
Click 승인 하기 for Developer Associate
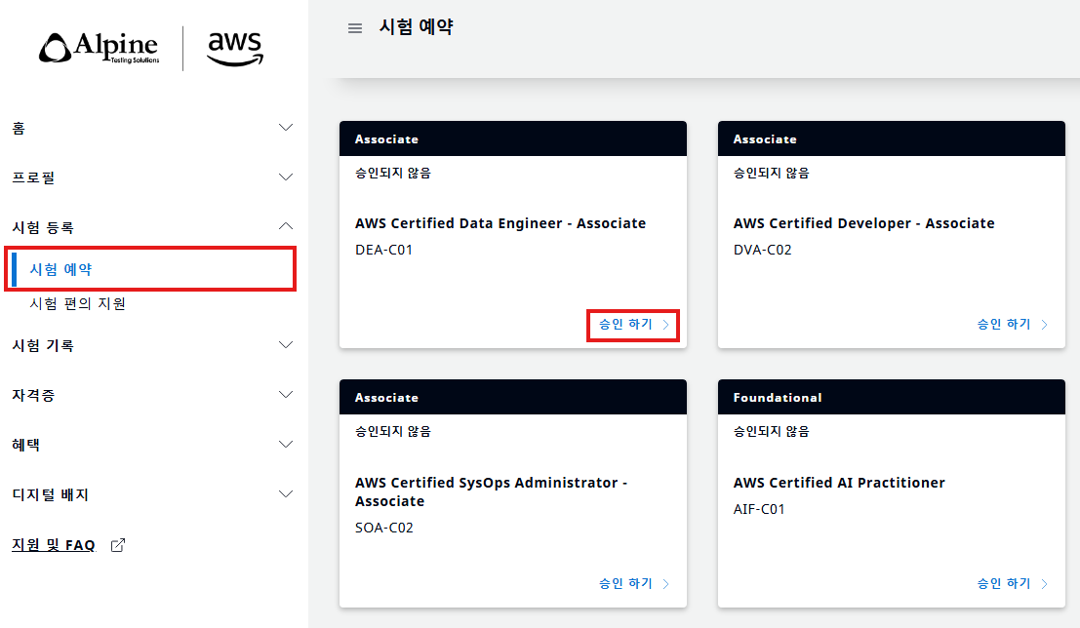click(x=1012, y=325)
